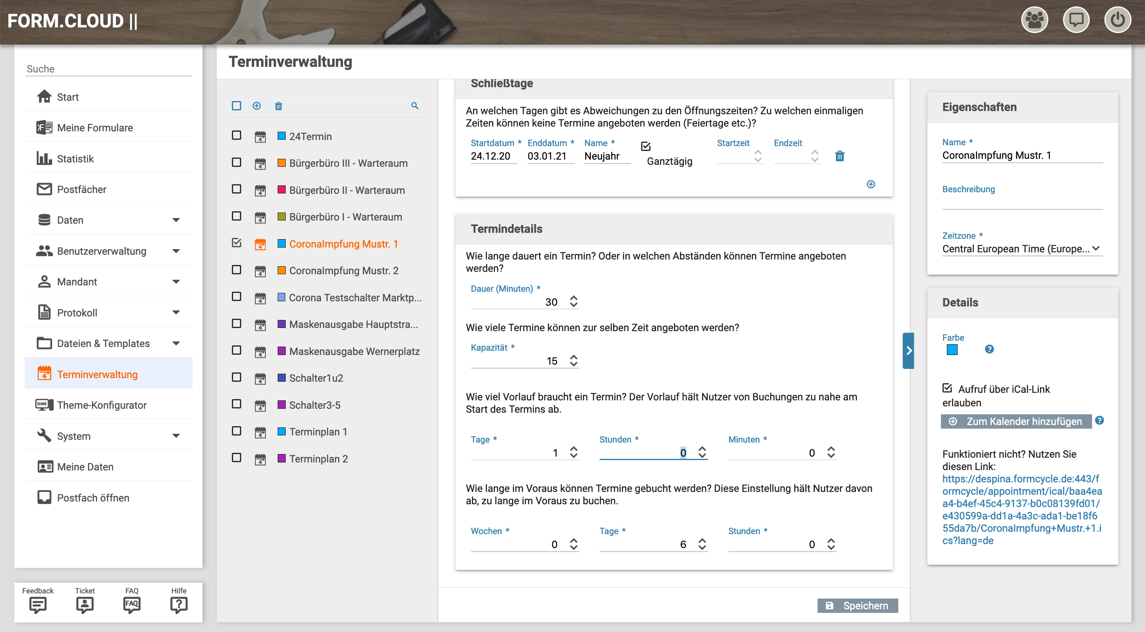Select Corona Testschalter Marktp... entry

[355, 297]
